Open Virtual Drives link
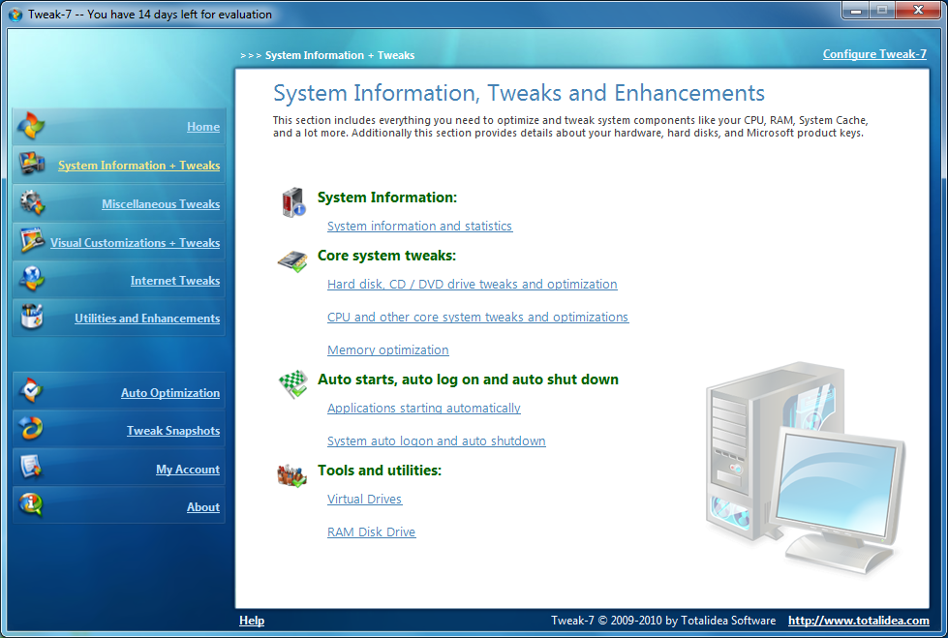948x638 pixels. coord(364,499)
